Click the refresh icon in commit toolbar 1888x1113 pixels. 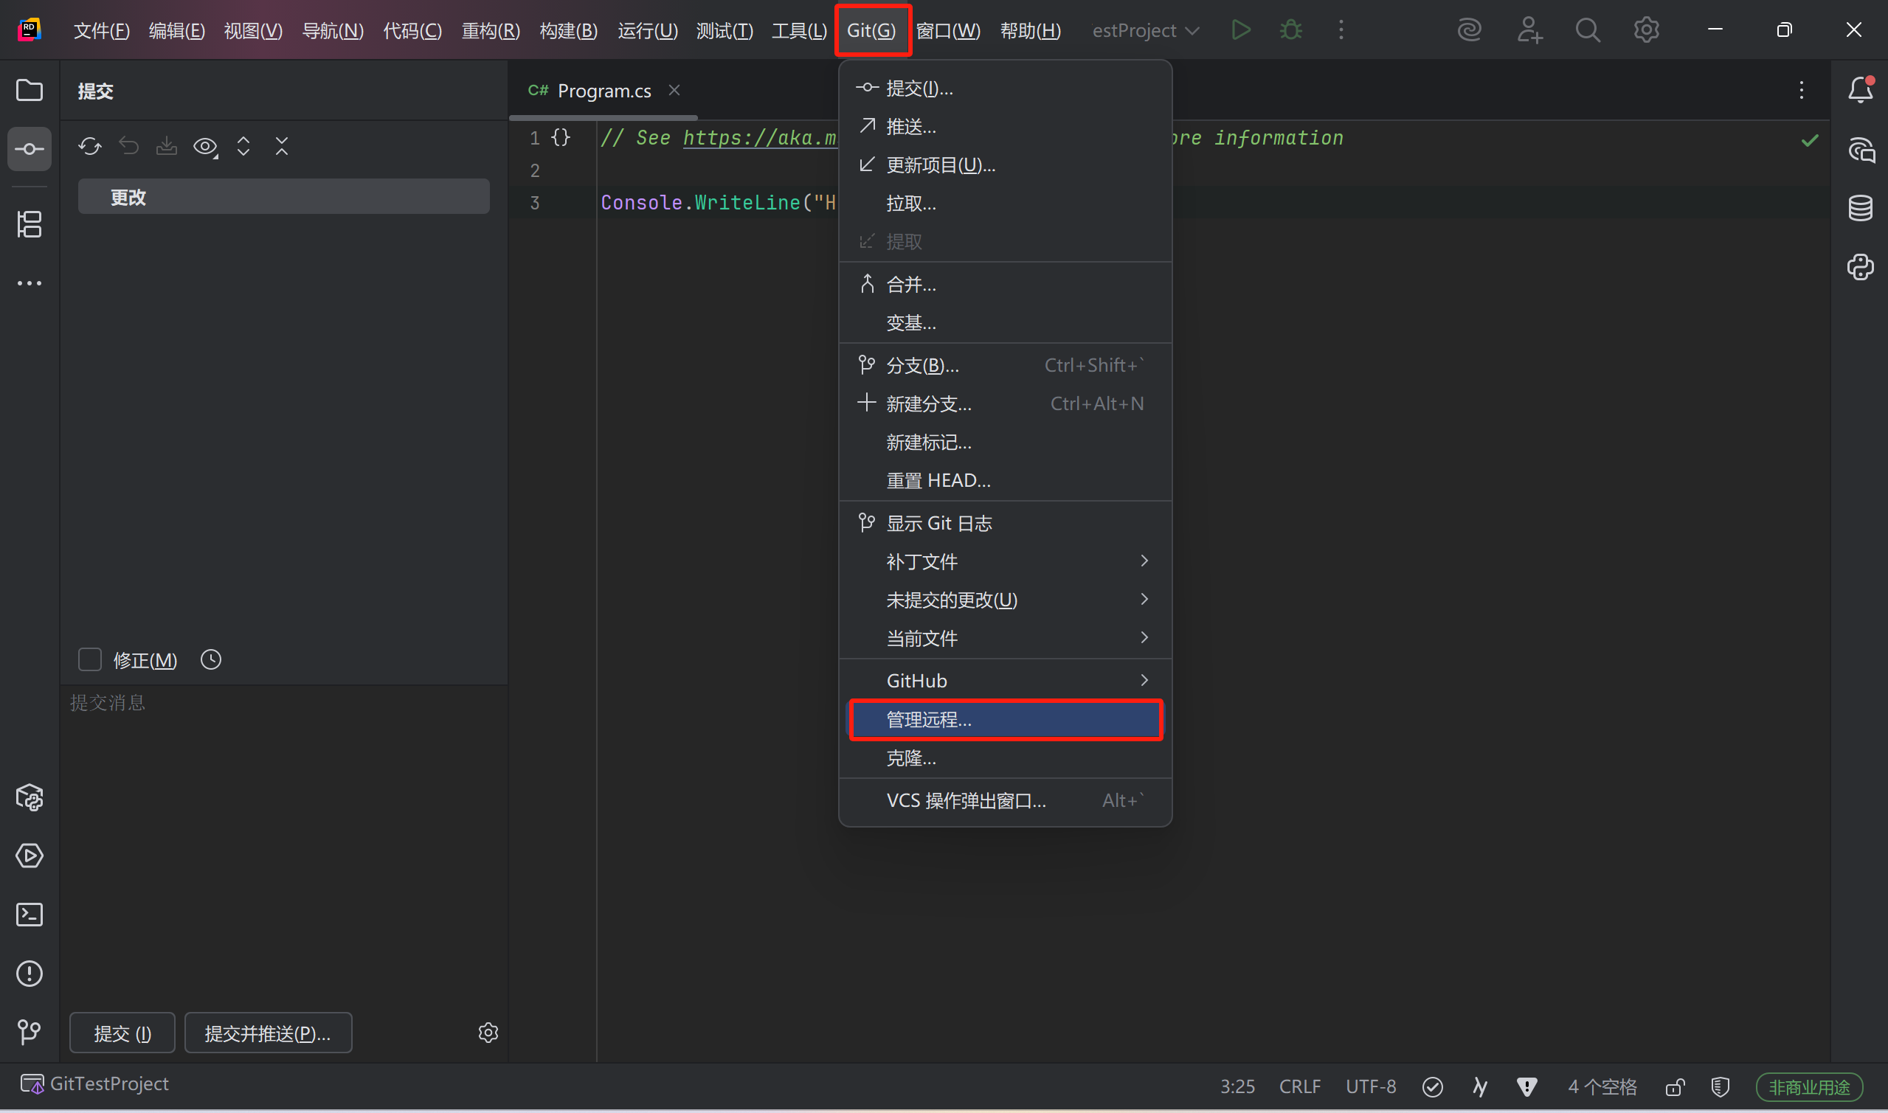[90, 145]
